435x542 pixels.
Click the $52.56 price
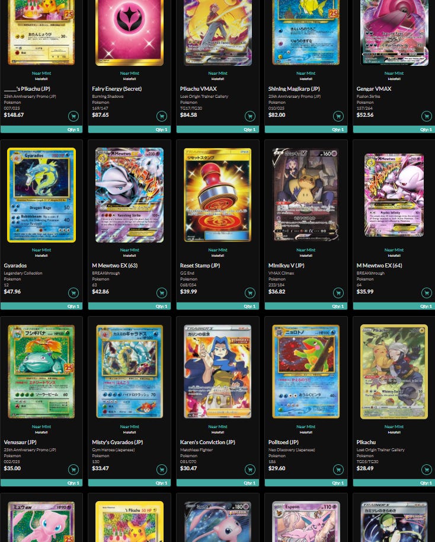pos(365,115)
